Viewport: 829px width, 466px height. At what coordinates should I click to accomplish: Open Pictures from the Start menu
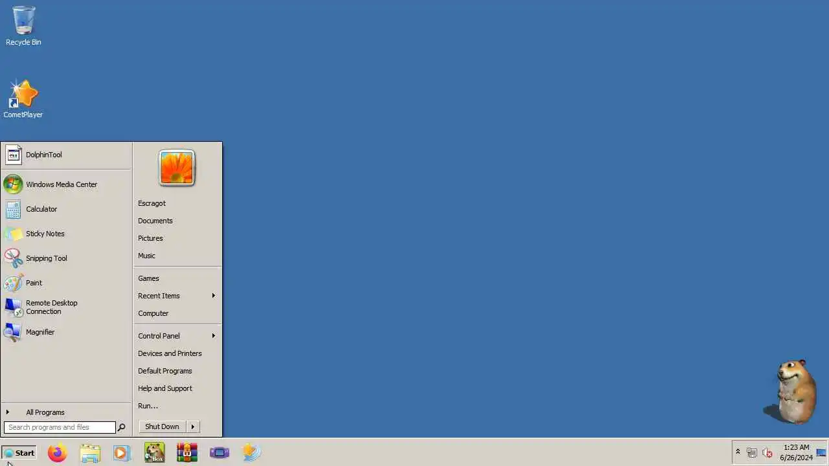coord(177,238)
